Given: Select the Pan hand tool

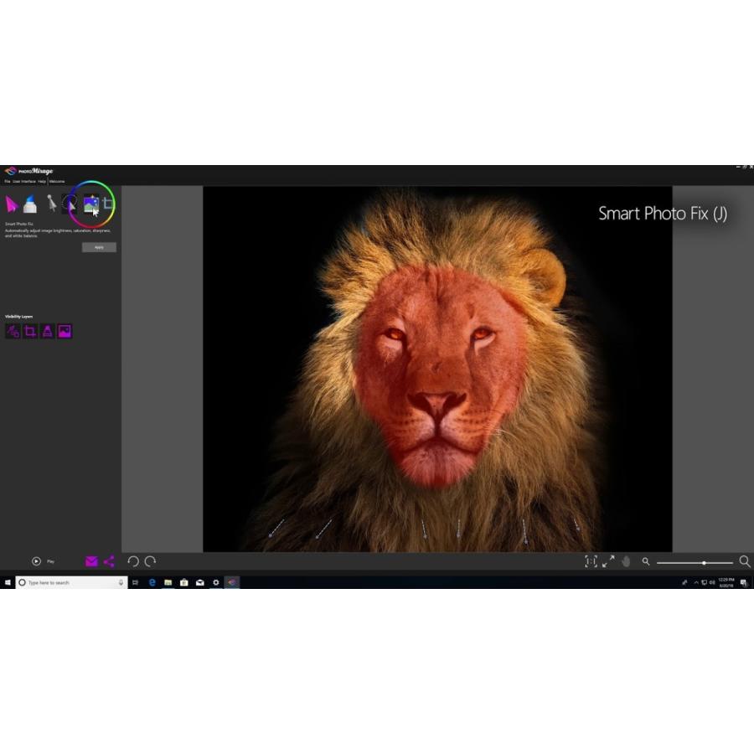Looking at the screenshot, I should [625, 561].
